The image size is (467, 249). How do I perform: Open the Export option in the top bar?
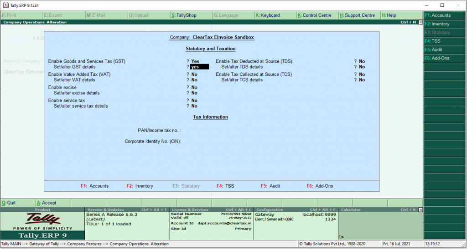[64, 15]
